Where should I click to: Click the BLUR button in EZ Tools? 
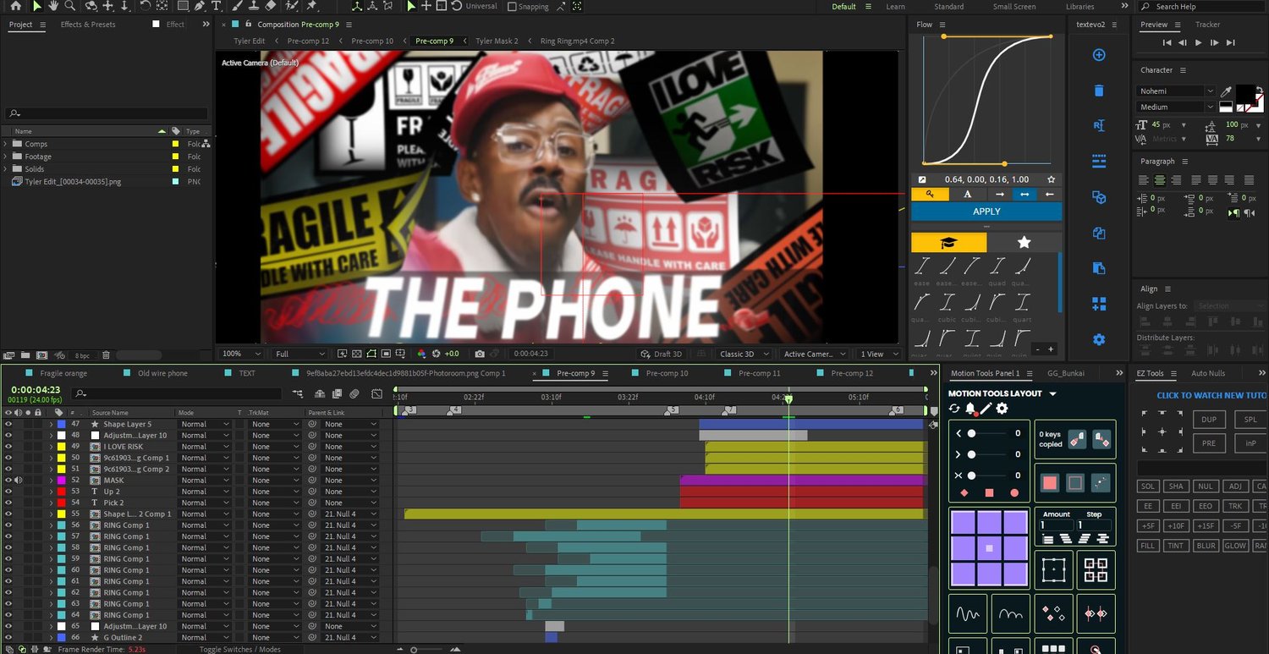(1205, 546)
